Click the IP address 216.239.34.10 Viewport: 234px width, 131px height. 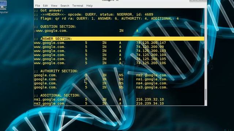coord(150,103)
